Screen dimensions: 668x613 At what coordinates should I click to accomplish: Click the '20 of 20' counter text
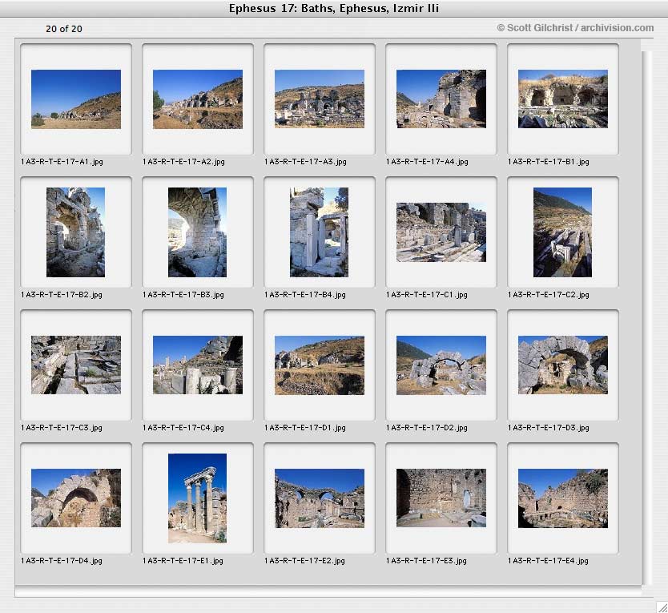(64, 29)
